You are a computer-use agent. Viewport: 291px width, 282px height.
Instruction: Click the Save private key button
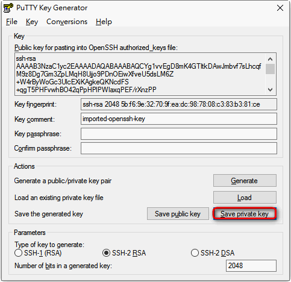[245, 214]
